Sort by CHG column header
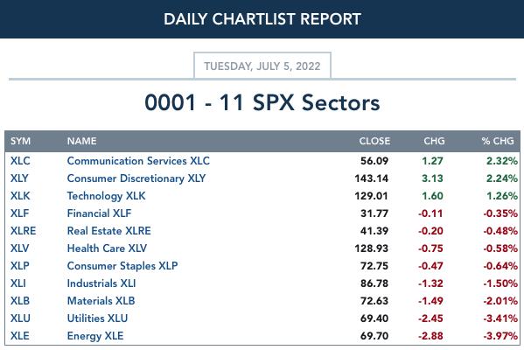The image size is (524, 350). point(434,141)
